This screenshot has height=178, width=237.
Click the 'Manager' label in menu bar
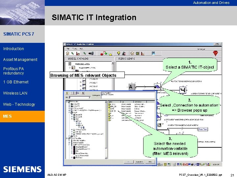click(201, 49)
